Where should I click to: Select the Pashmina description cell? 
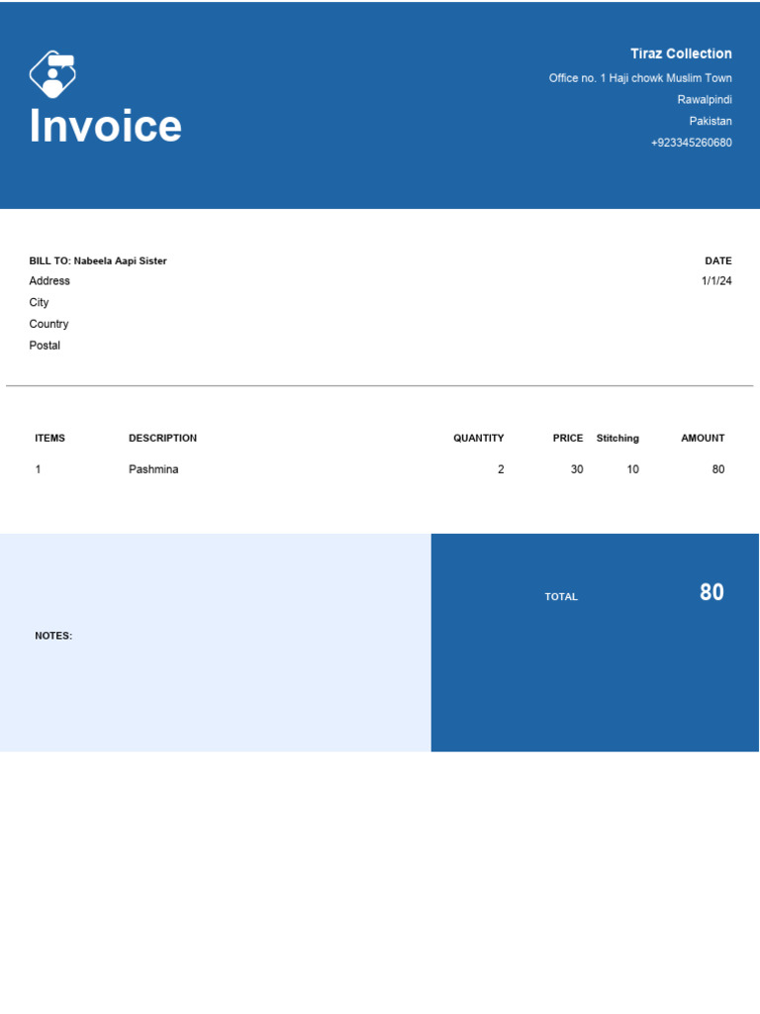[x=153, y=469]
